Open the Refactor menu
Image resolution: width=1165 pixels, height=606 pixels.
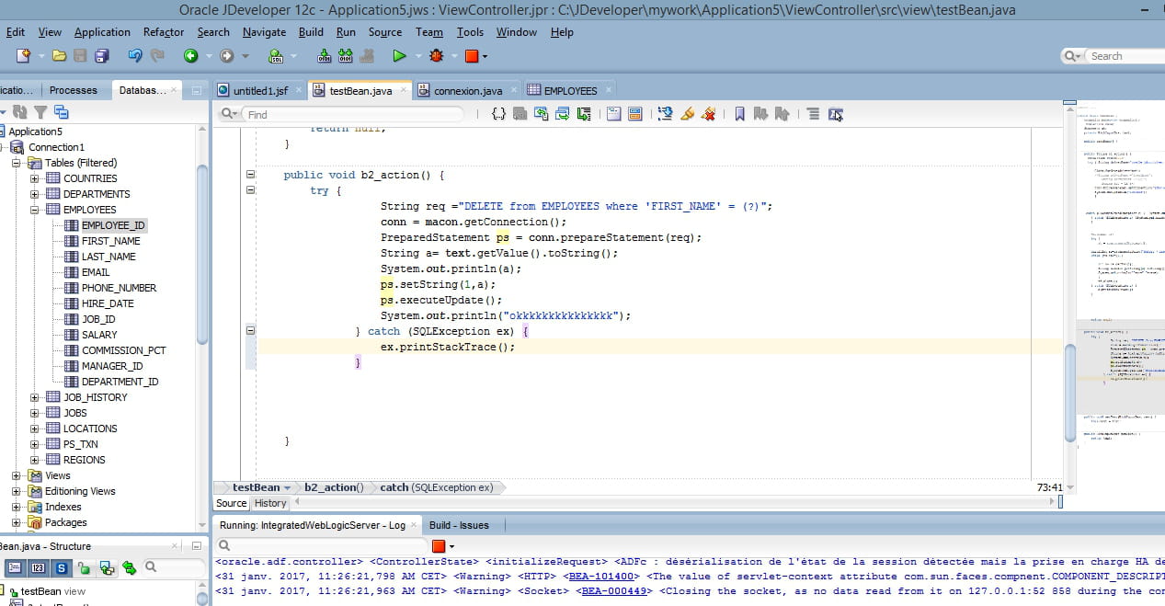[x=164, y=32]
